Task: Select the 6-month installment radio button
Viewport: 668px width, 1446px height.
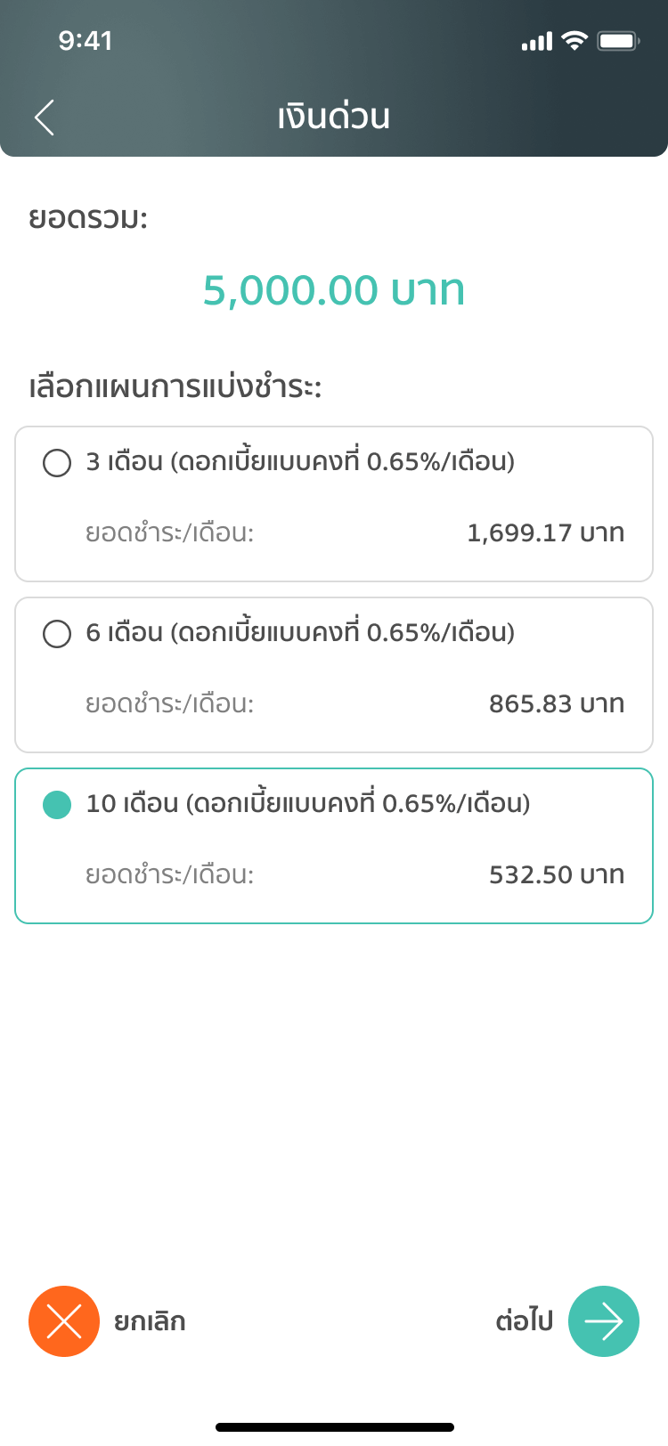Action: (x=57, y=634)
